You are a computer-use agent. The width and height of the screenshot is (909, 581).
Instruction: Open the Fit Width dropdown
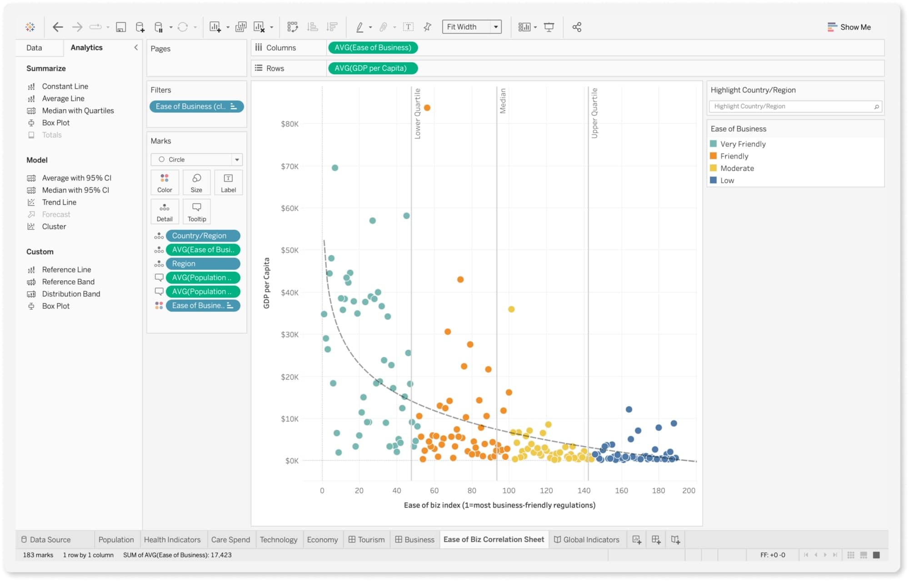click(x=495, y=26)
